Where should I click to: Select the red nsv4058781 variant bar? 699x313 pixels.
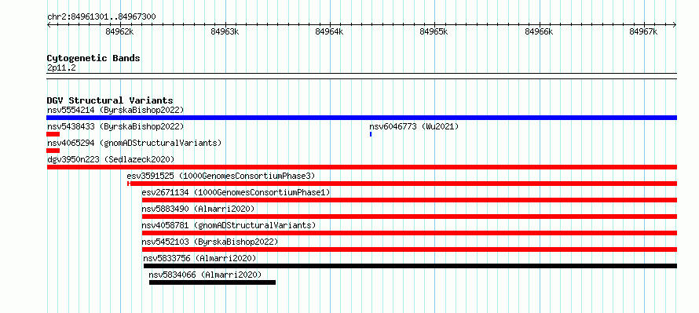pos(409,233)
